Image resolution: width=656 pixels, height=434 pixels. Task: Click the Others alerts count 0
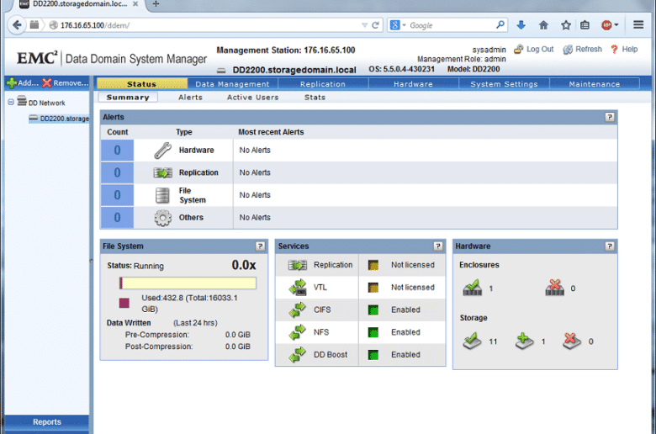(x=117, y=218)
